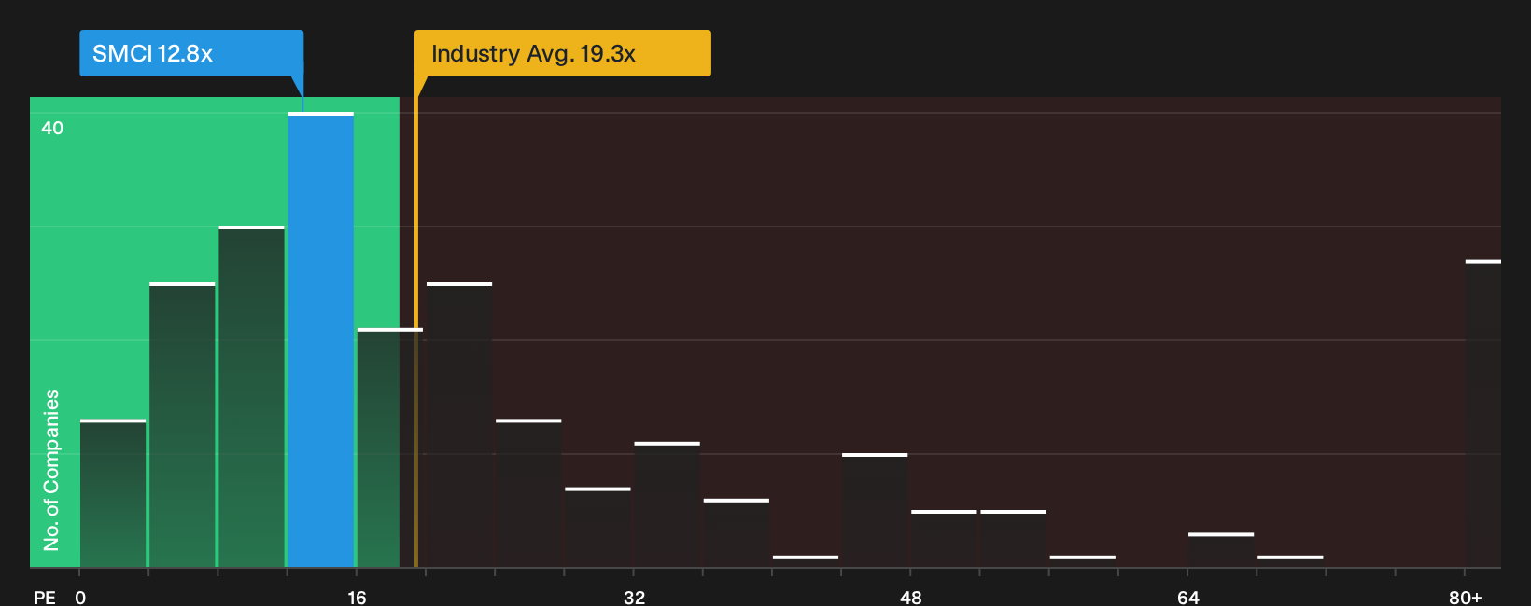
Task: Click the '16' x-axis tick label
Action: coord(357,597)
